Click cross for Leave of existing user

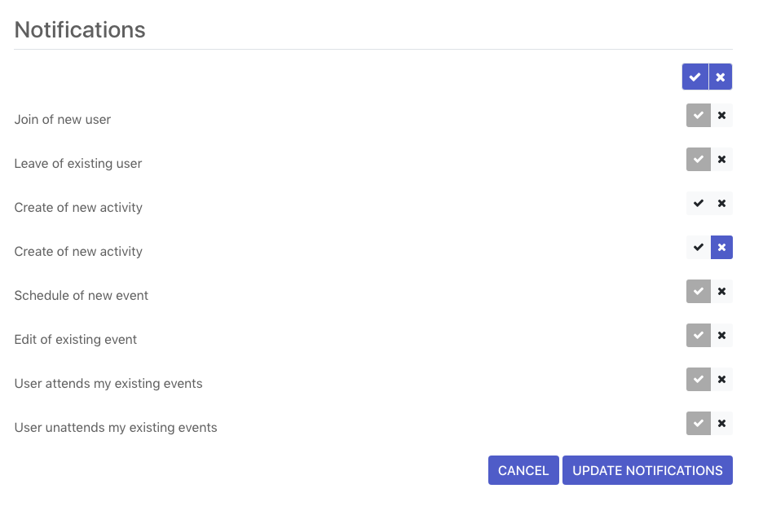[721, 160]
